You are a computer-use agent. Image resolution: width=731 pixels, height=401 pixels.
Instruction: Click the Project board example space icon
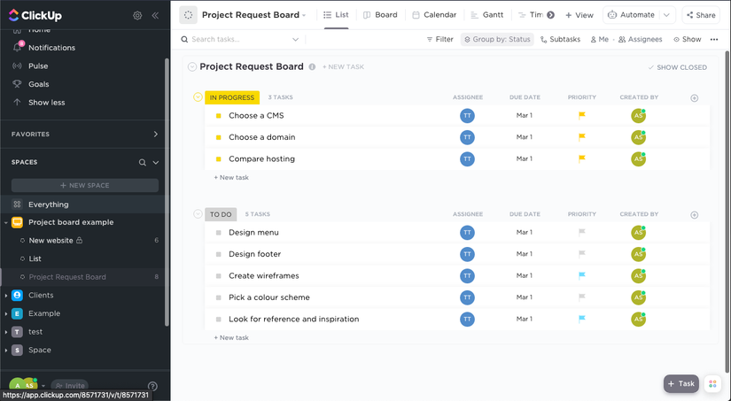tap(17, 222)
